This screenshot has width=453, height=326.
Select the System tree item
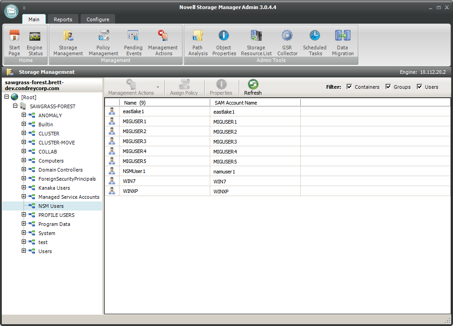click(x=47, y=233)
